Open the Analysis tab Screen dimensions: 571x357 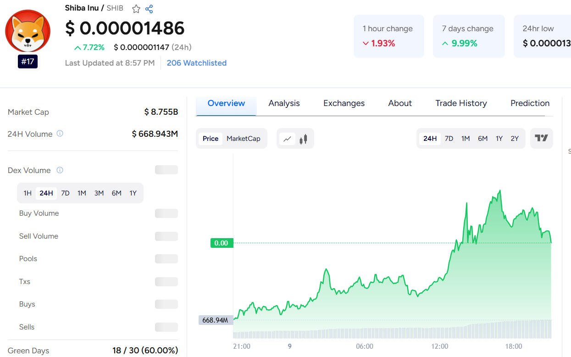tap(284, 103)
